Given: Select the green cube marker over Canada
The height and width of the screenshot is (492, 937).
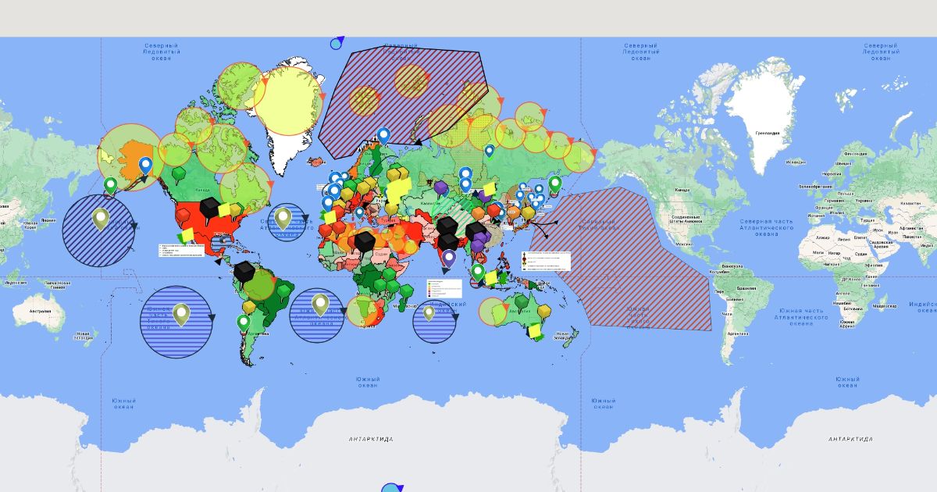Looking at the screenshot, I should point(180,173).
